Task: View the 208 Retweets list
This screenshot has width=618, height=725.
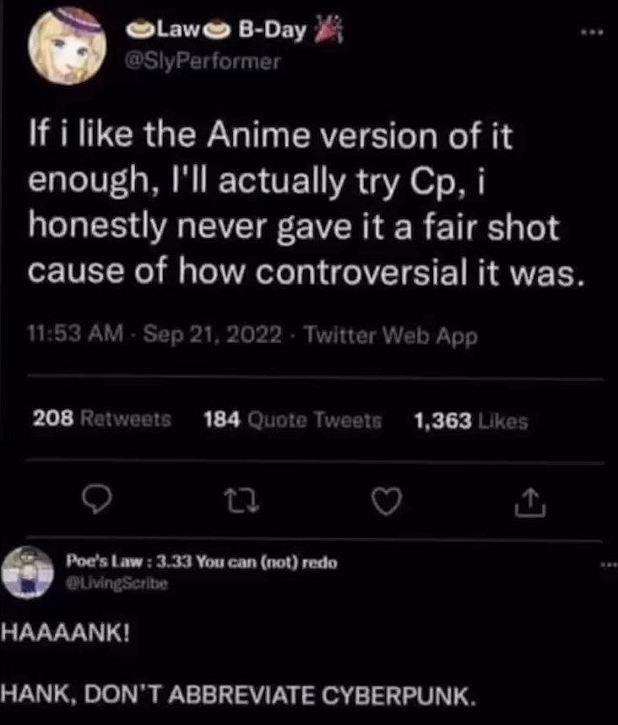Action: click(101, 419)
